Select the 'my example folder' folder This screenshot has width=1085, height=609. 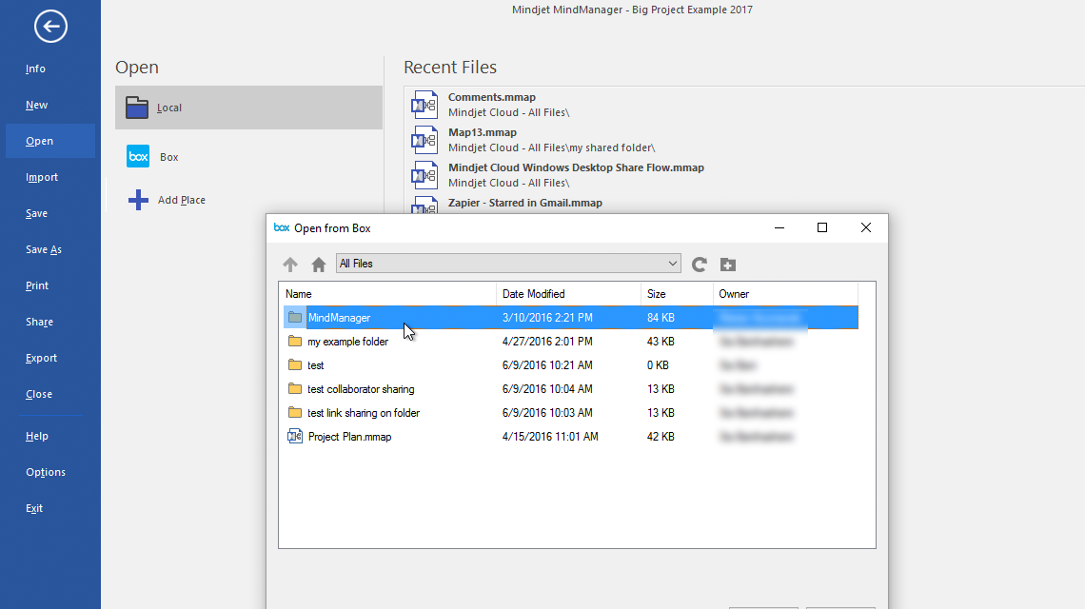tap(347, 342)
